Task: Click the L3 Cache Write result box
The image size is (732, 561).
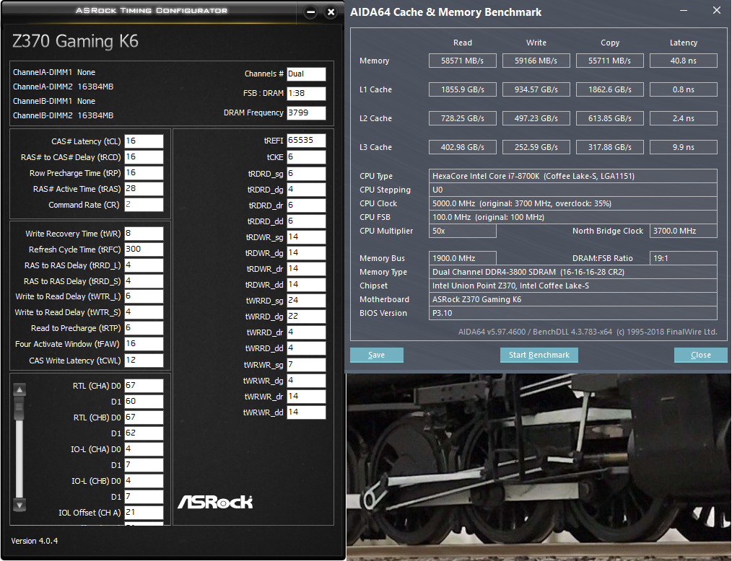Action: 536,148
